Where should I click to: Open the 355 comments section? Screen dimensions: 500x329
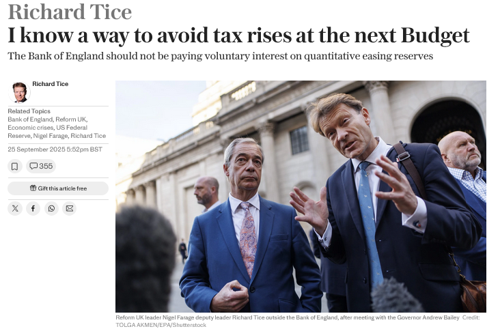coord(40,166)
